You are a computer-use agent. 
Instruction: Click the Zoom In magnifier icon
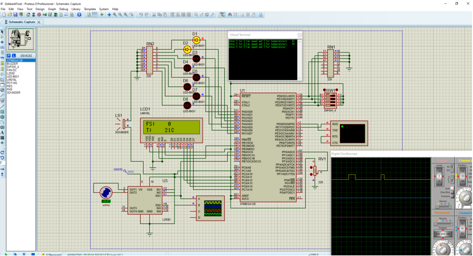(115, 15)
